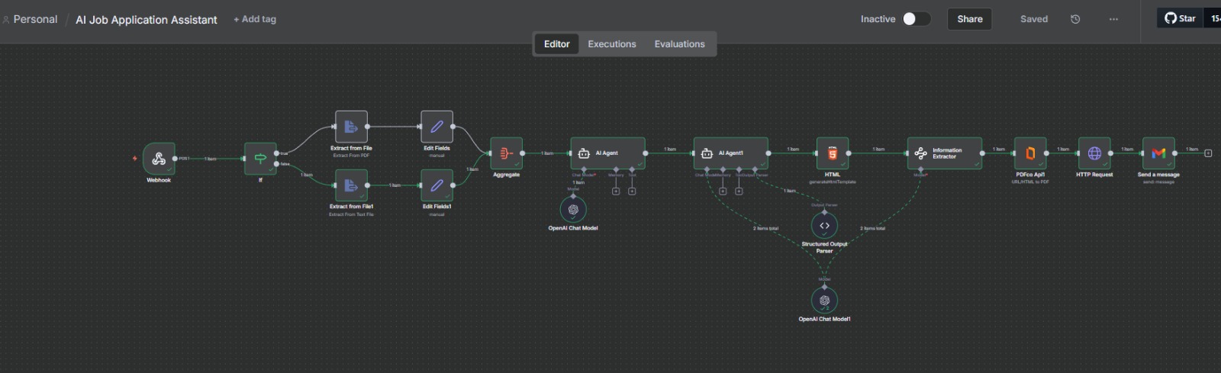Toggle the workflow Inactive switch
The height and width of the screenshot is (373, 1221).
pyautogui.click(x=916, y=19)
